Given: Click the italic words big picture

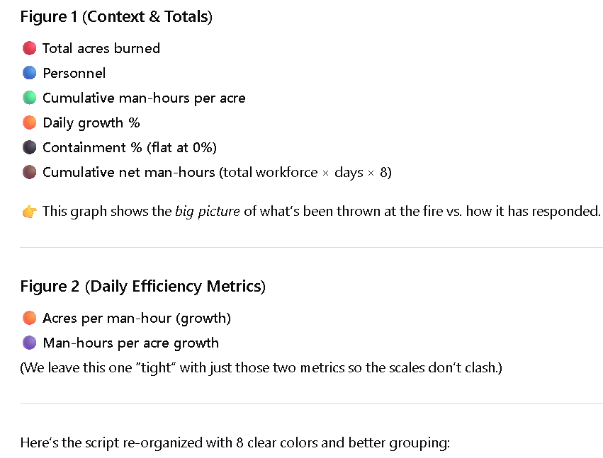Looking at the screenshot, I should tap(208, 212).
